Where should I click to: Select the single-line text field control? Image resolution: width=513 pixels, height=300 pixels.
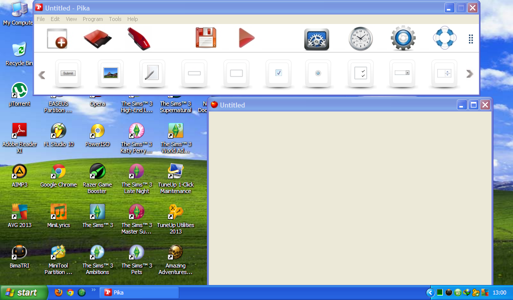(x=194, y=73)
